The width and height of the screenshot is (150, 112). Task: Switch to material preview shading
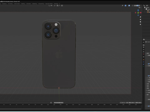click(x=138, y=6)
